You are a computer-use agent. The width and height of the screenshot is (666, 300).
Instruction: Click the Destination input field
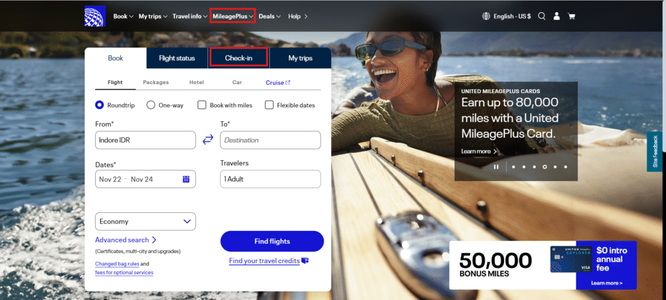click(270, 140)
